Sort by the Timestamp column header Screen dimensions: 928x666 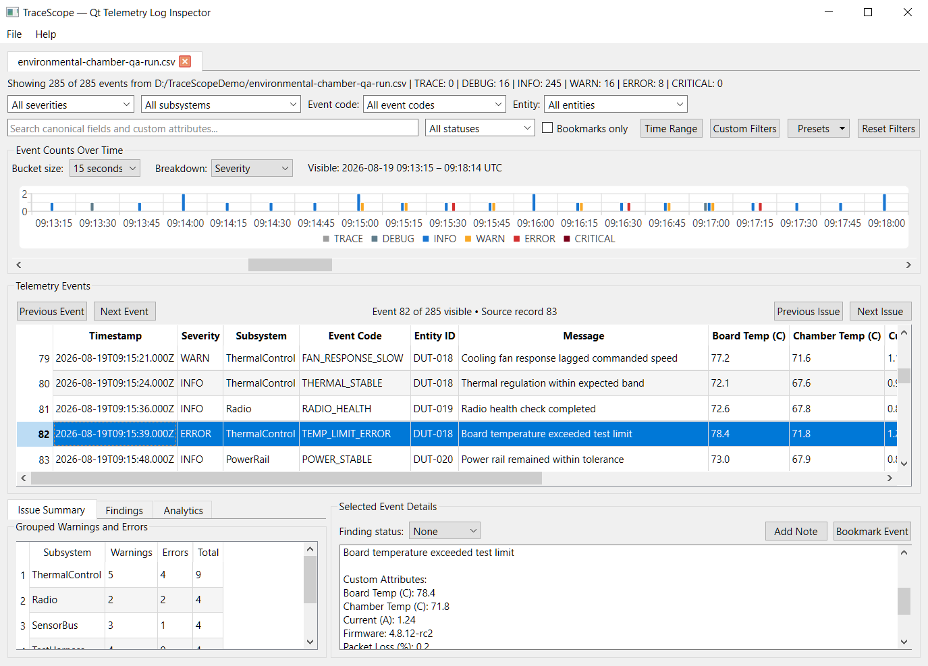(115, 335)
